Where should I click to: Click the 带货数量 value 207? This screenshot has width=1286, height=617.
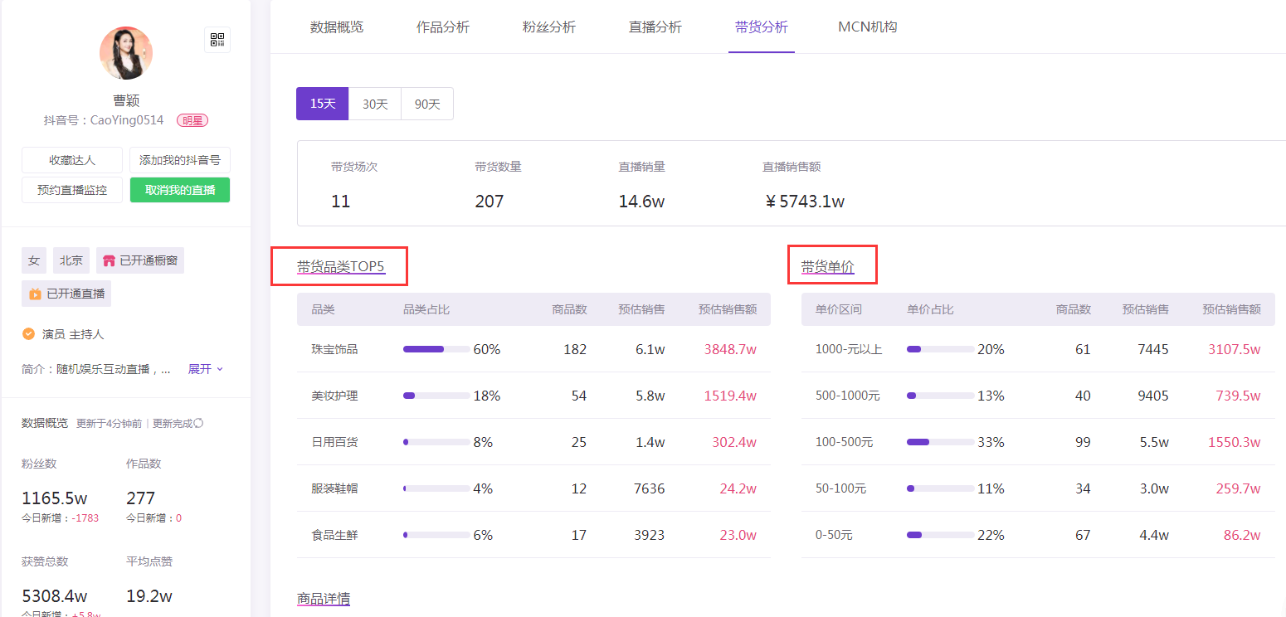point(490,202)
